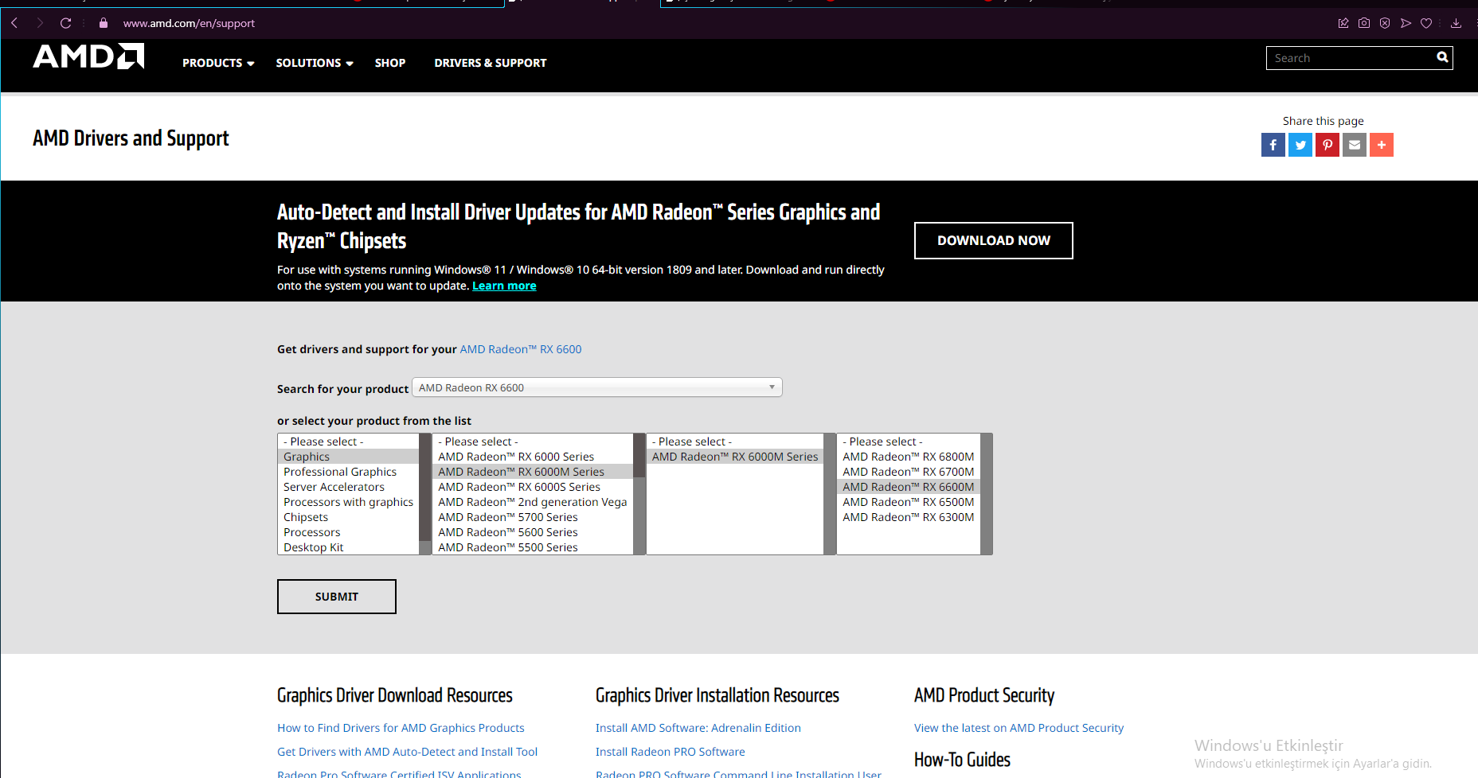Select AMD Radeon 5700 Series
This screenshot has height=778, width=1478.
coord(533,517)
